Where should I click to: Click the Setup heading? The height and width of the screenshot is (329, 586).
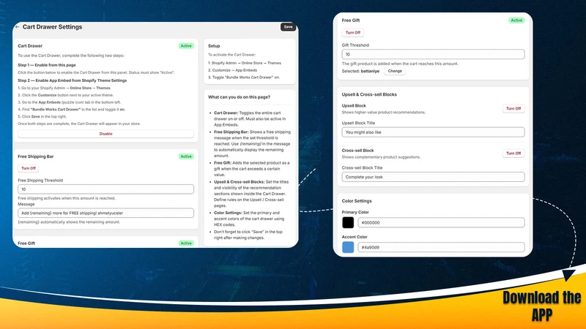tap(214, 46)
